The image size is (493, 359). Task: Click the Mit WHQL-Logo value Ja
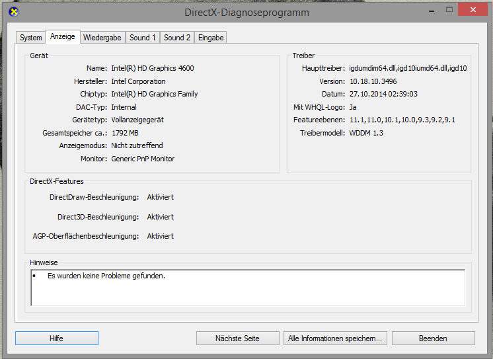tap(353, 107)
